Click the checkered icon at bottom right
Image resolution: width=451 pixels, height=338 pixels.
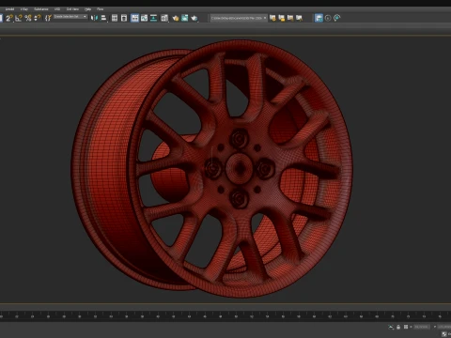click(x=443, y=334)
